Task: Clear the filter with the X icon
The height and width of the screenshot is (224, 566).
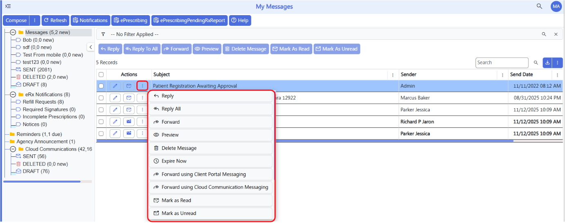Action: pos(556,34)
